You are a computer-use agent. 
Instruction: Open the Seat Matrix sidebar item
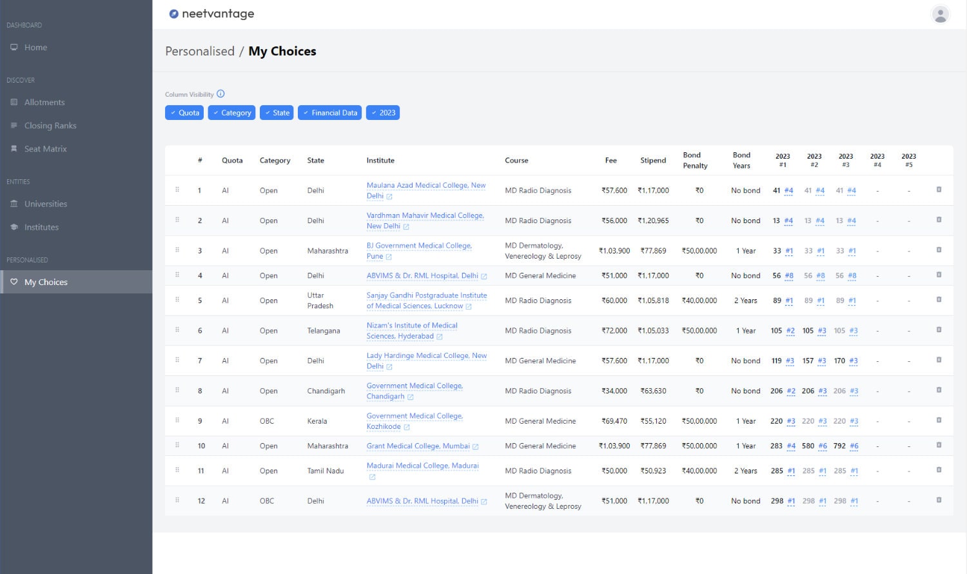(x=45, y=149)
